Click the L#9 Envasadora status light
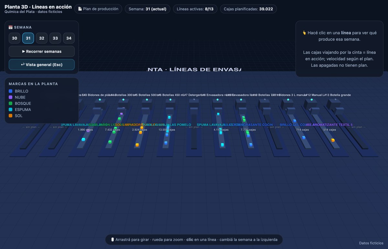The width and height of the screenshot is (388, 249). (x=241, y=99)
